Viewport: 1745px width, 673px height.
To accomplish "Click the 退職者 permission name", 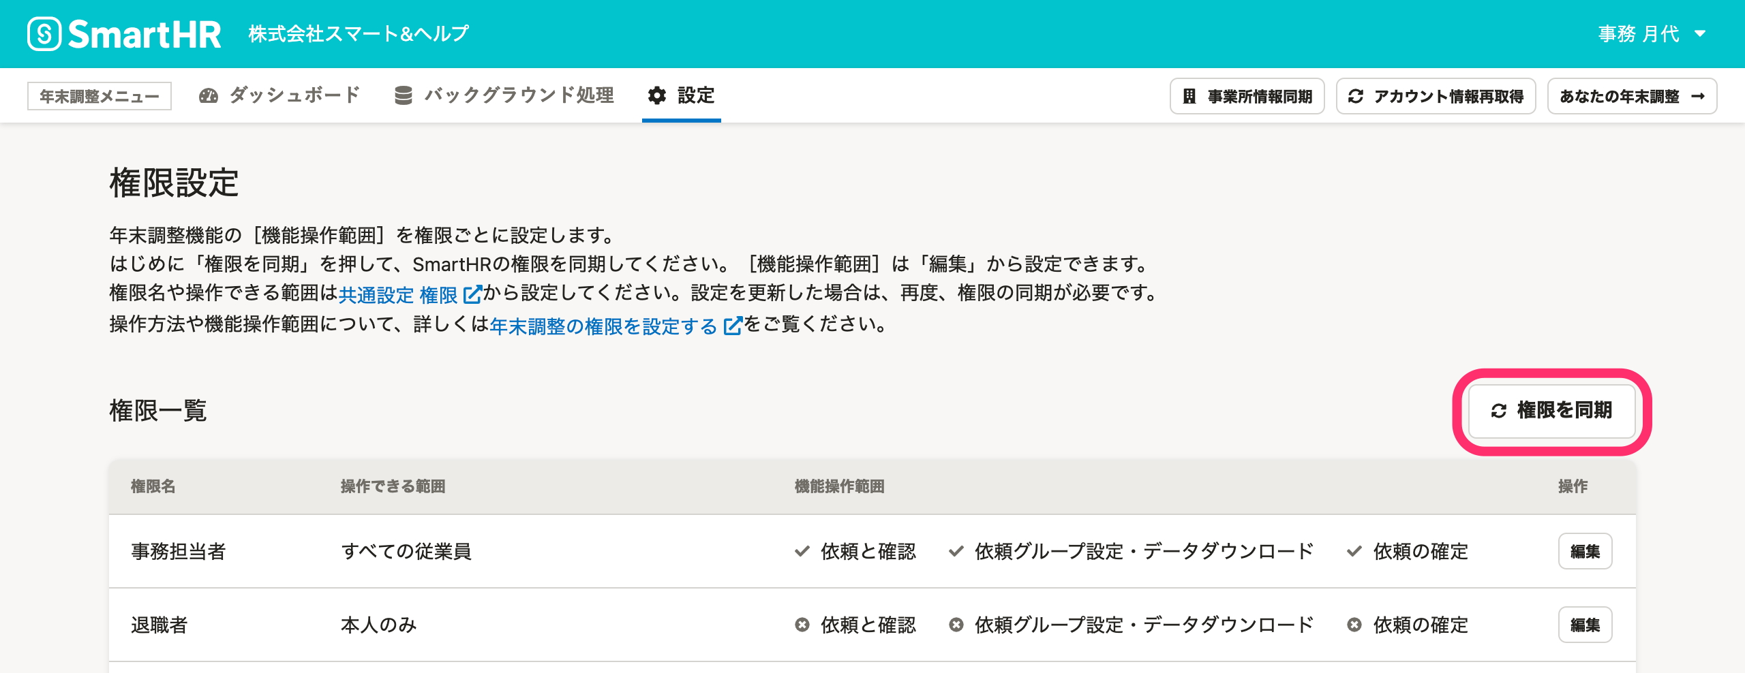I will tap(160, 625).
